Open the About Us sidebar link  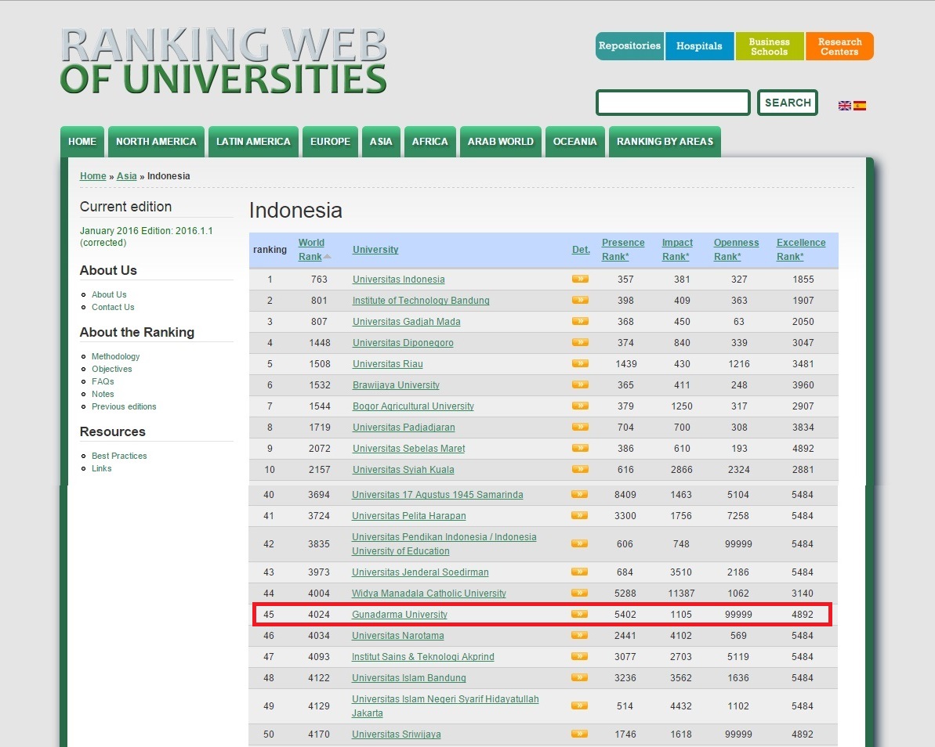(109, 294)
